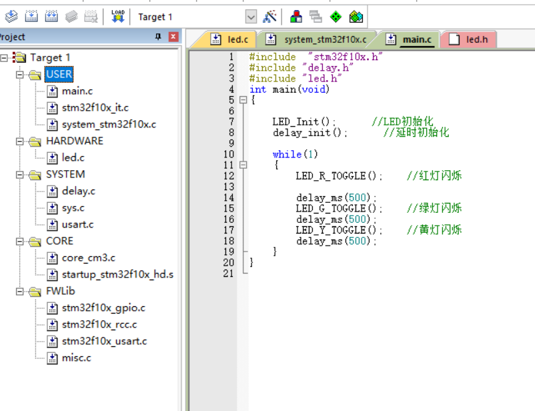535x411 pixels.
Task: Click the LOAD download to flash icon
Action: click(117, 17)
